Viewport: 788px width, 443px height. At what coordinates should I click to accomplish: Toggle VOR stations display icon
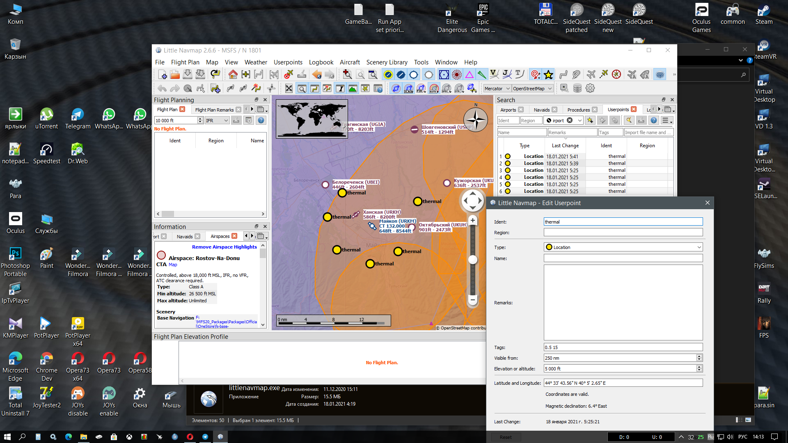coord(444,75)
